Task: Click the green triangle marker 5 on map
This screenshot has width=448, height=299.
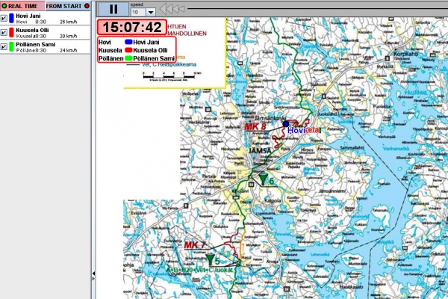Action: (211, 259)
